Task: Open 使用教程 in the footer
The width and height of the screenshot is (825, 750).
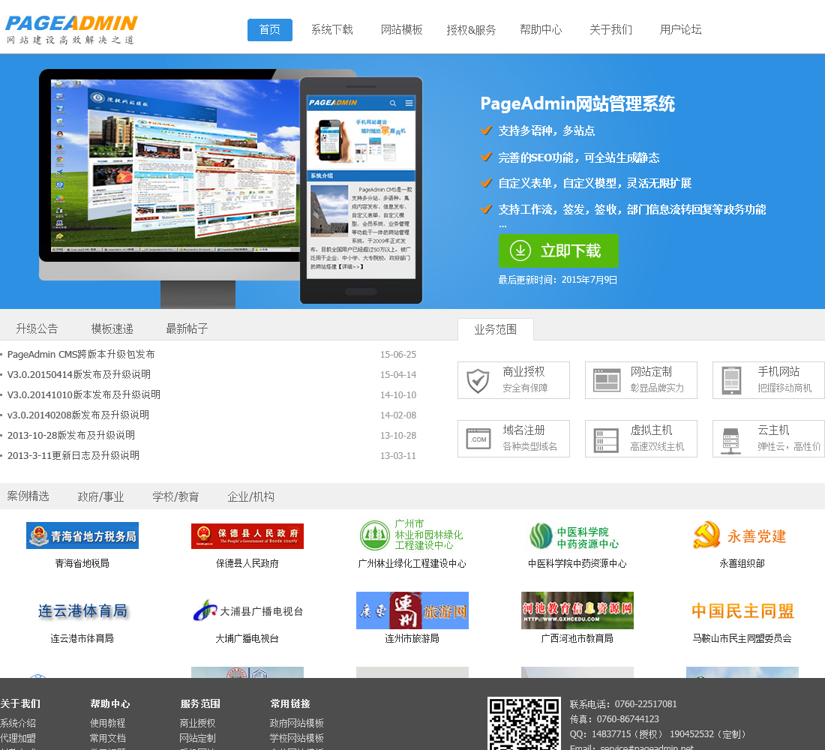Action: pos(108,723)
